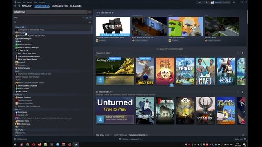Select Cultist Simulator in the list
Screen dimensions: 262x147
[x=24, y=68]
